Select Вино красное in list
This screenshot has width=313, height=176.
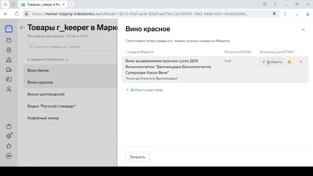[x=70, y=82]
